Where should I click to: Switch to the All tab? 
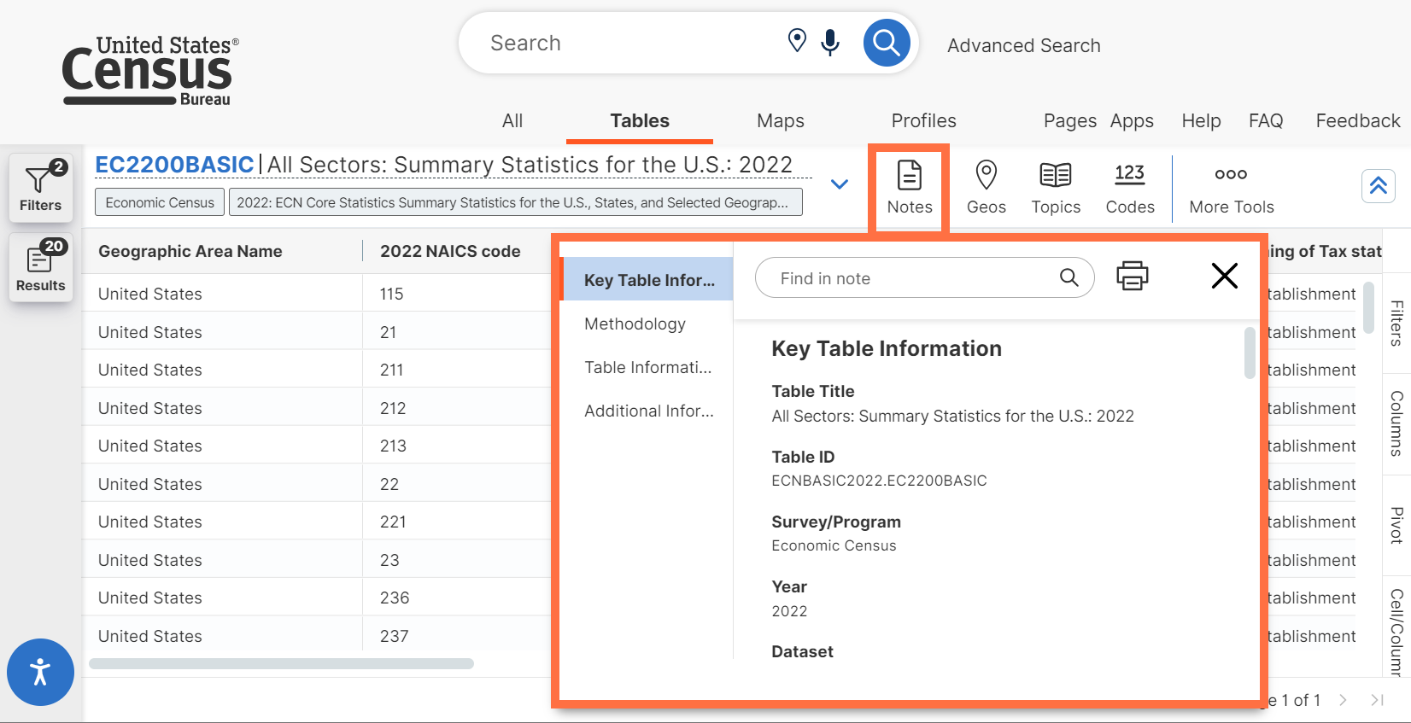tap(512, 120)
